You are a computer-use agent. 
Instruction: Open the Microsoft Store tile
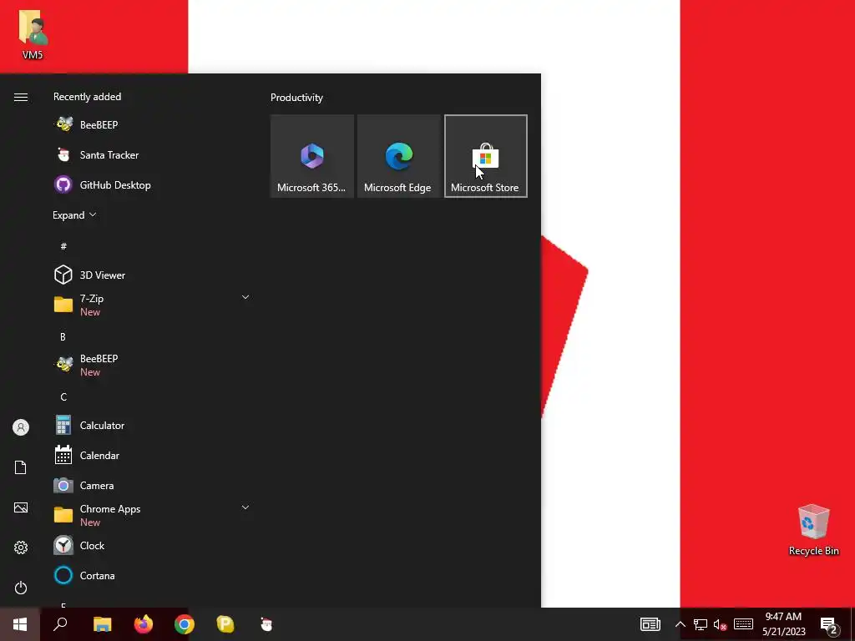[x=485, y=156]
